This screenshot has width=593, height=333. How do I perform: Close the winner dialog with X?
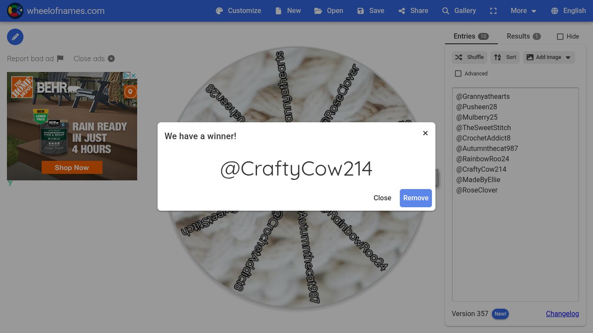425,133
